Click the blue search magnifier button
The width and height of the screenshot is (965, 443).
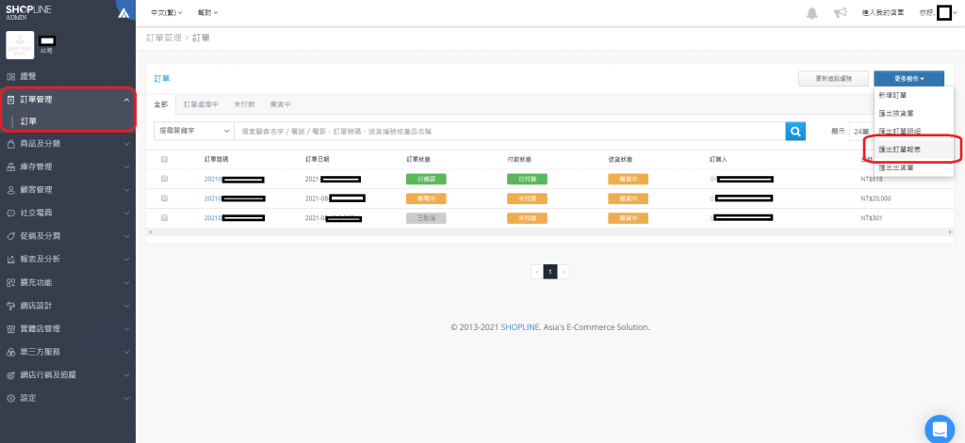pyautogui.click(x=796, y=131)
